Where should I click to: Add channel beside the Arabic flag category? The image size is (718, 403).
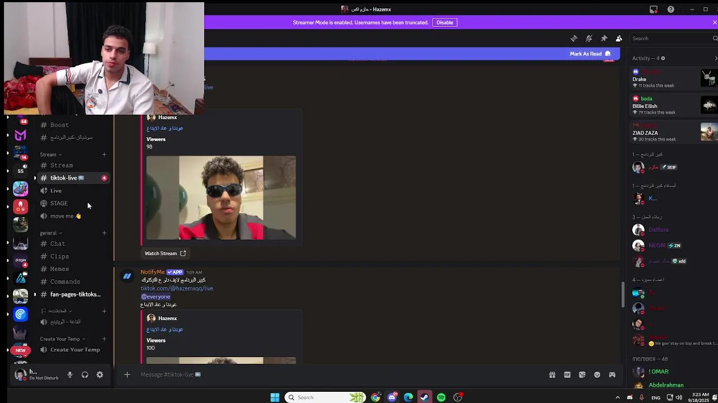pos(104,311)
